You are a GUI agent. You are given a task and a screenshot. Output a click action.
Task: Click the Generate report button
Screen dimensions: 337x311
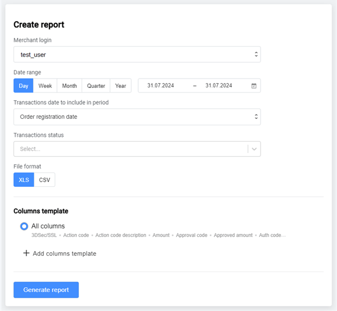coord(46,290)
